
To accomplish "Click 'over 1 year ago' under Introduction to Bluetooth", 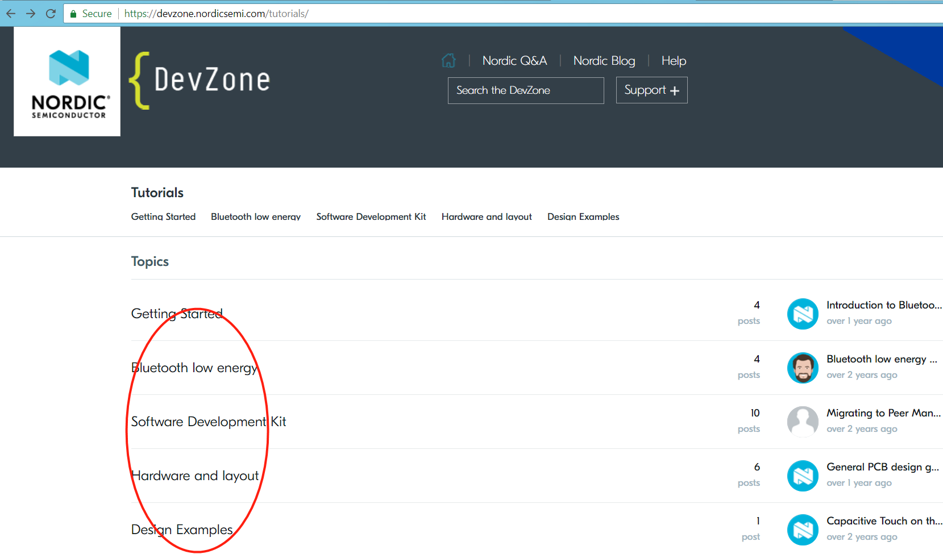I will 859,321.
